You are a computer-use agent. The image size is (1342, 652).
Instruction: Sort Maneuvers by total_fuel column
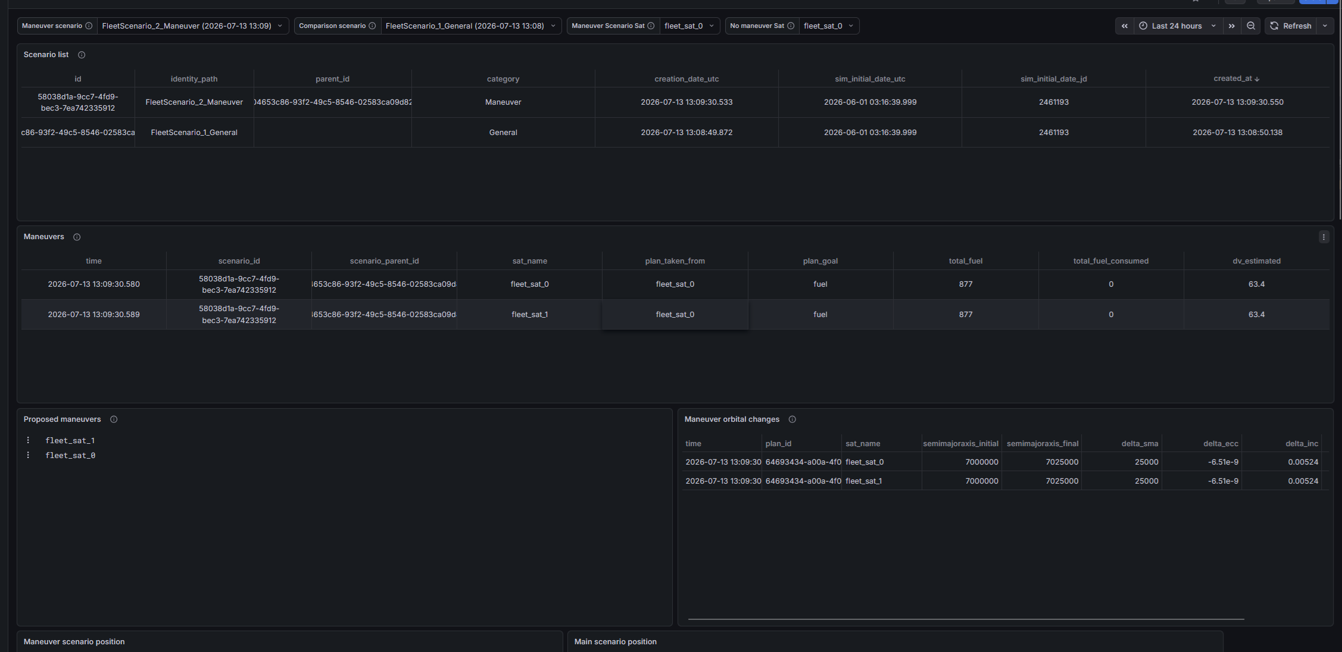965,261
